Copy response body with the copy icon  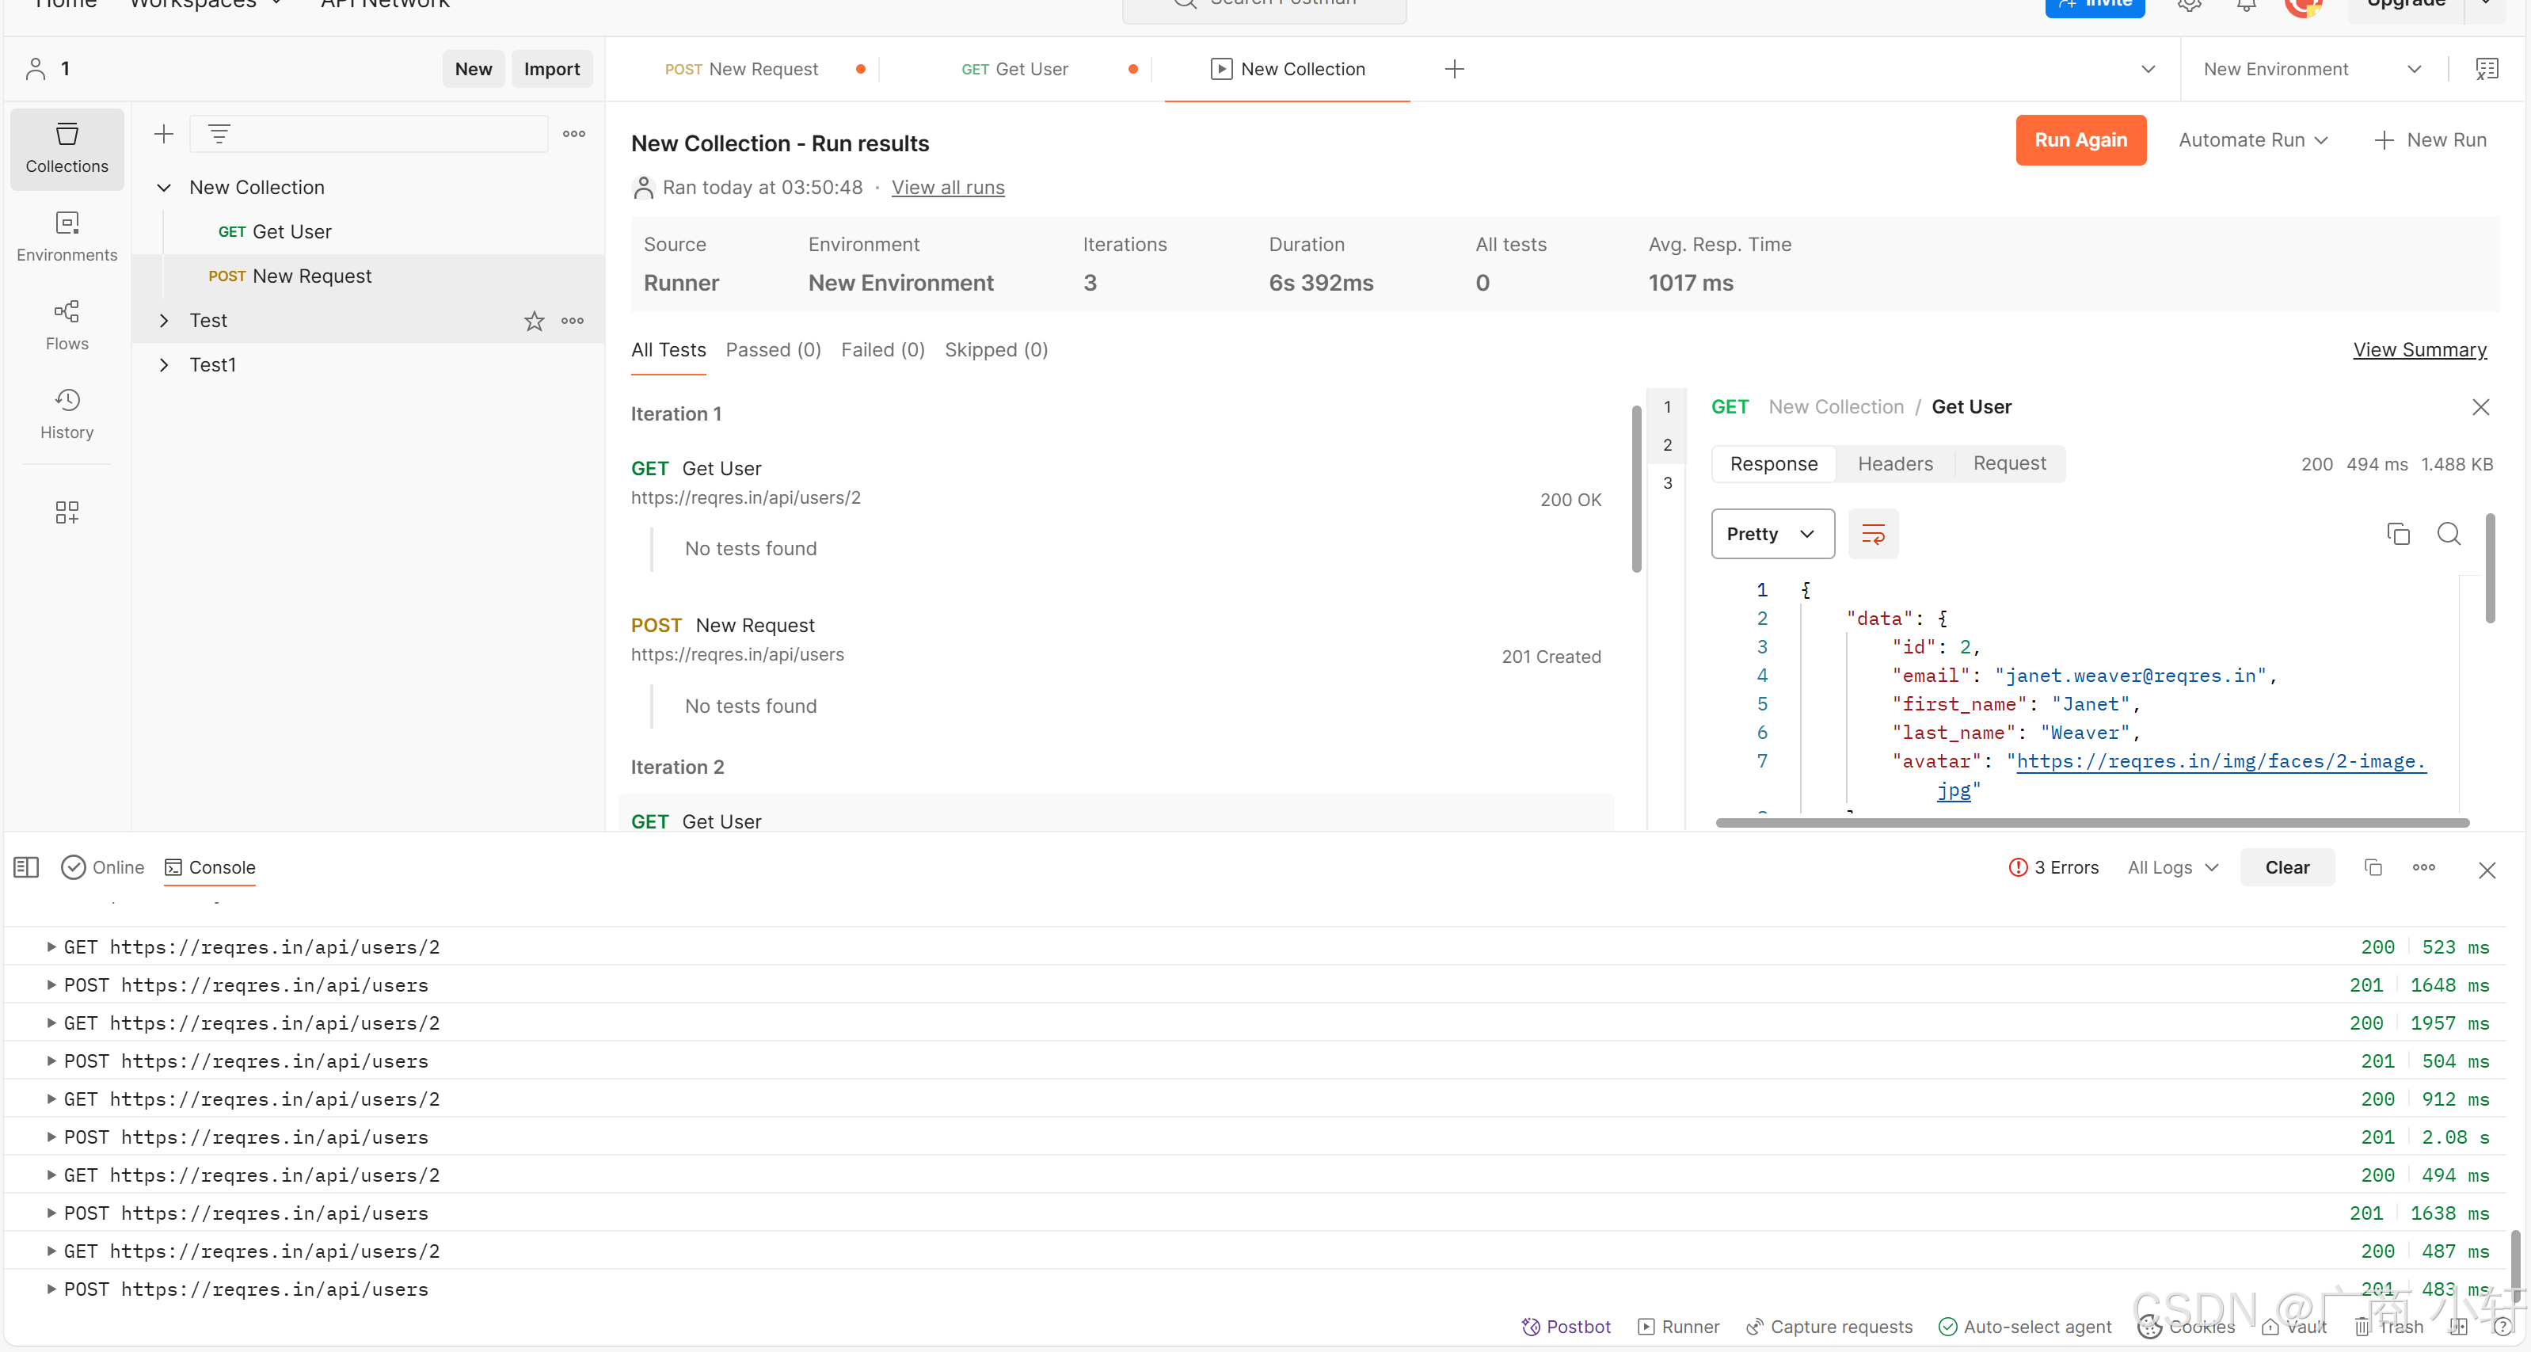(x=2397, y=534)
